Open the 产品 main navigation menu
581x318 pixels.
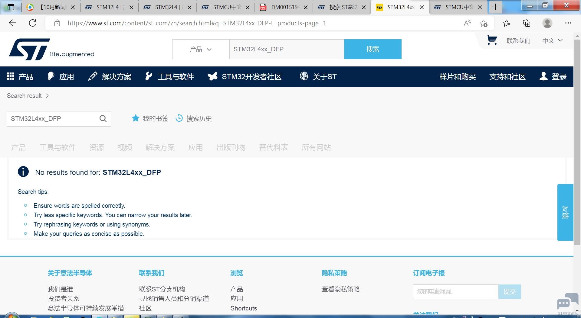point(20,77)
